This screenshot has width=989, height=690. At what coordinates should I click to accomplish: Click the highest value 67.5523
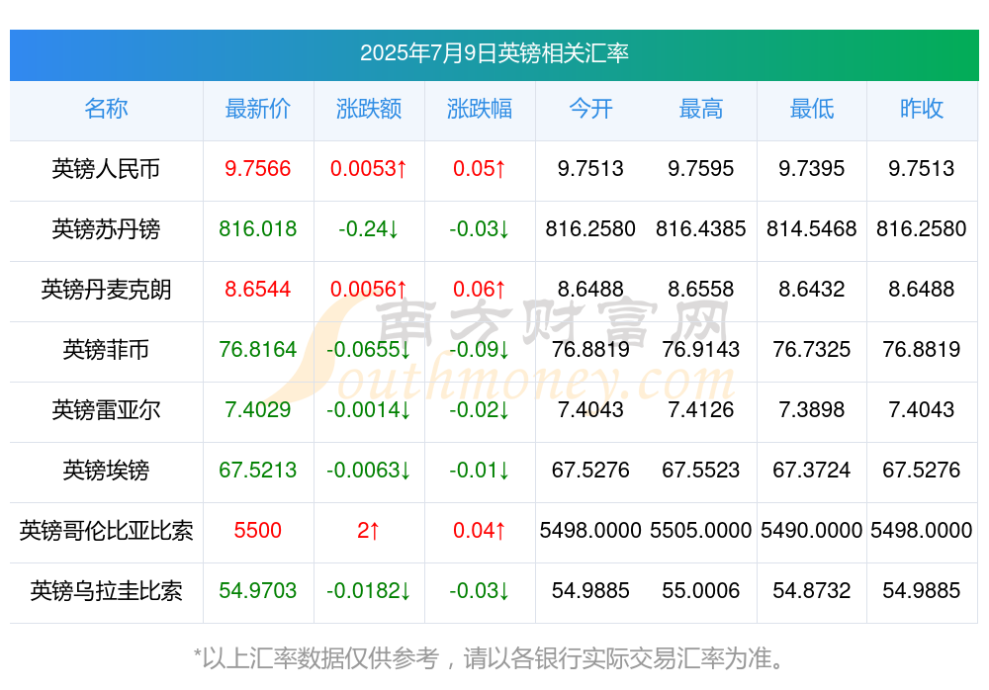[701, 471]
